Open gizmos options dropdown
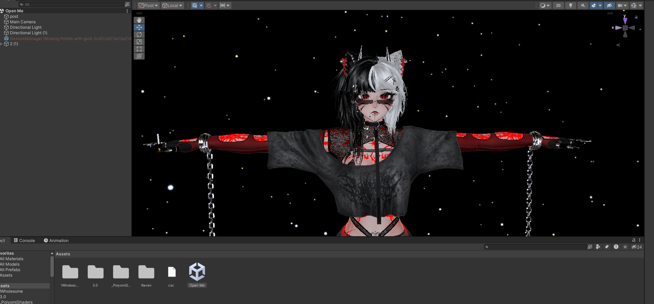Screen dimensions: 654x304 click(x=640, y=5)
